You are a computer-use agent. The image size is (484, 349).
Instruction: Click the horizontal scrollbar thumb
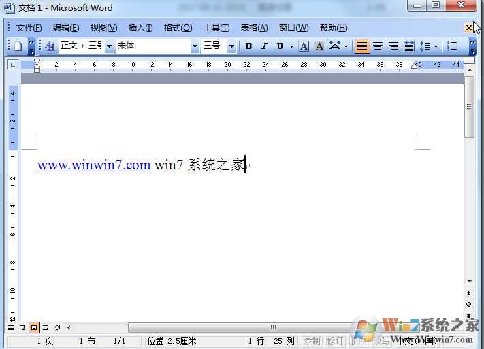[272, 327]
